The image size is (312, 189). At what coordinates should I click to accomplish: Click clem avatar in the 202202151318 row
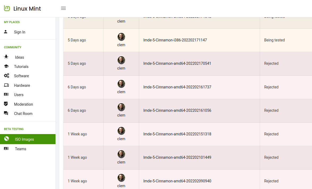121,131
